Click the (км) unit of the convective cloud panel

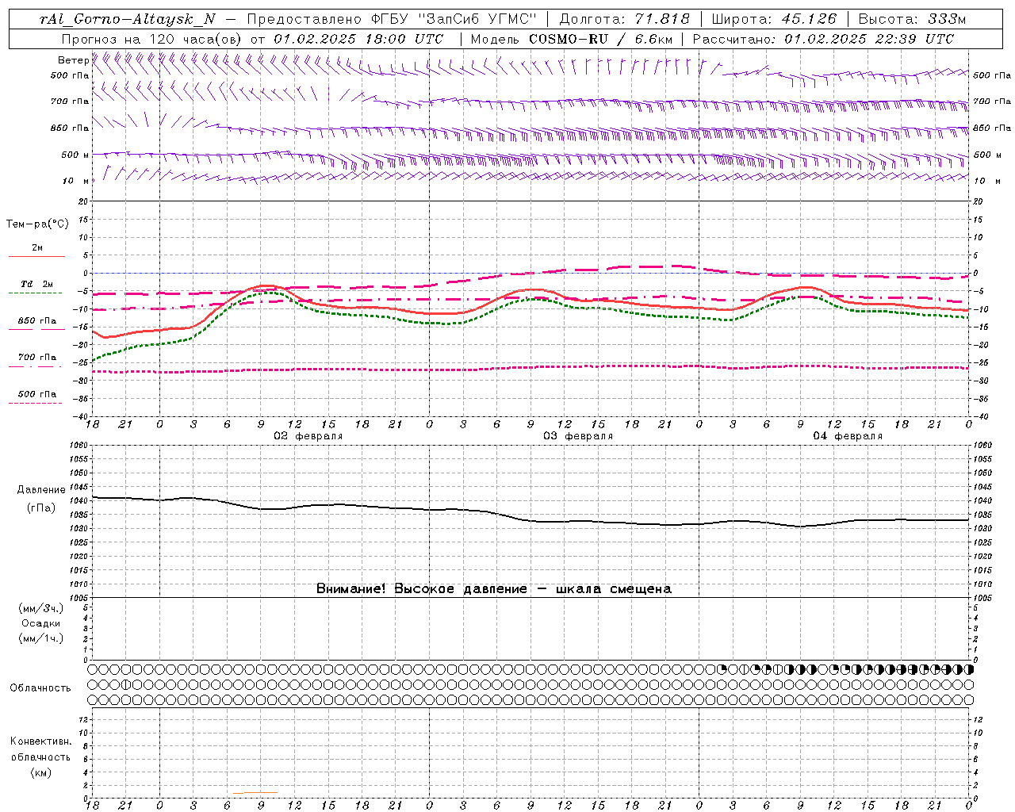click(40, 772)
